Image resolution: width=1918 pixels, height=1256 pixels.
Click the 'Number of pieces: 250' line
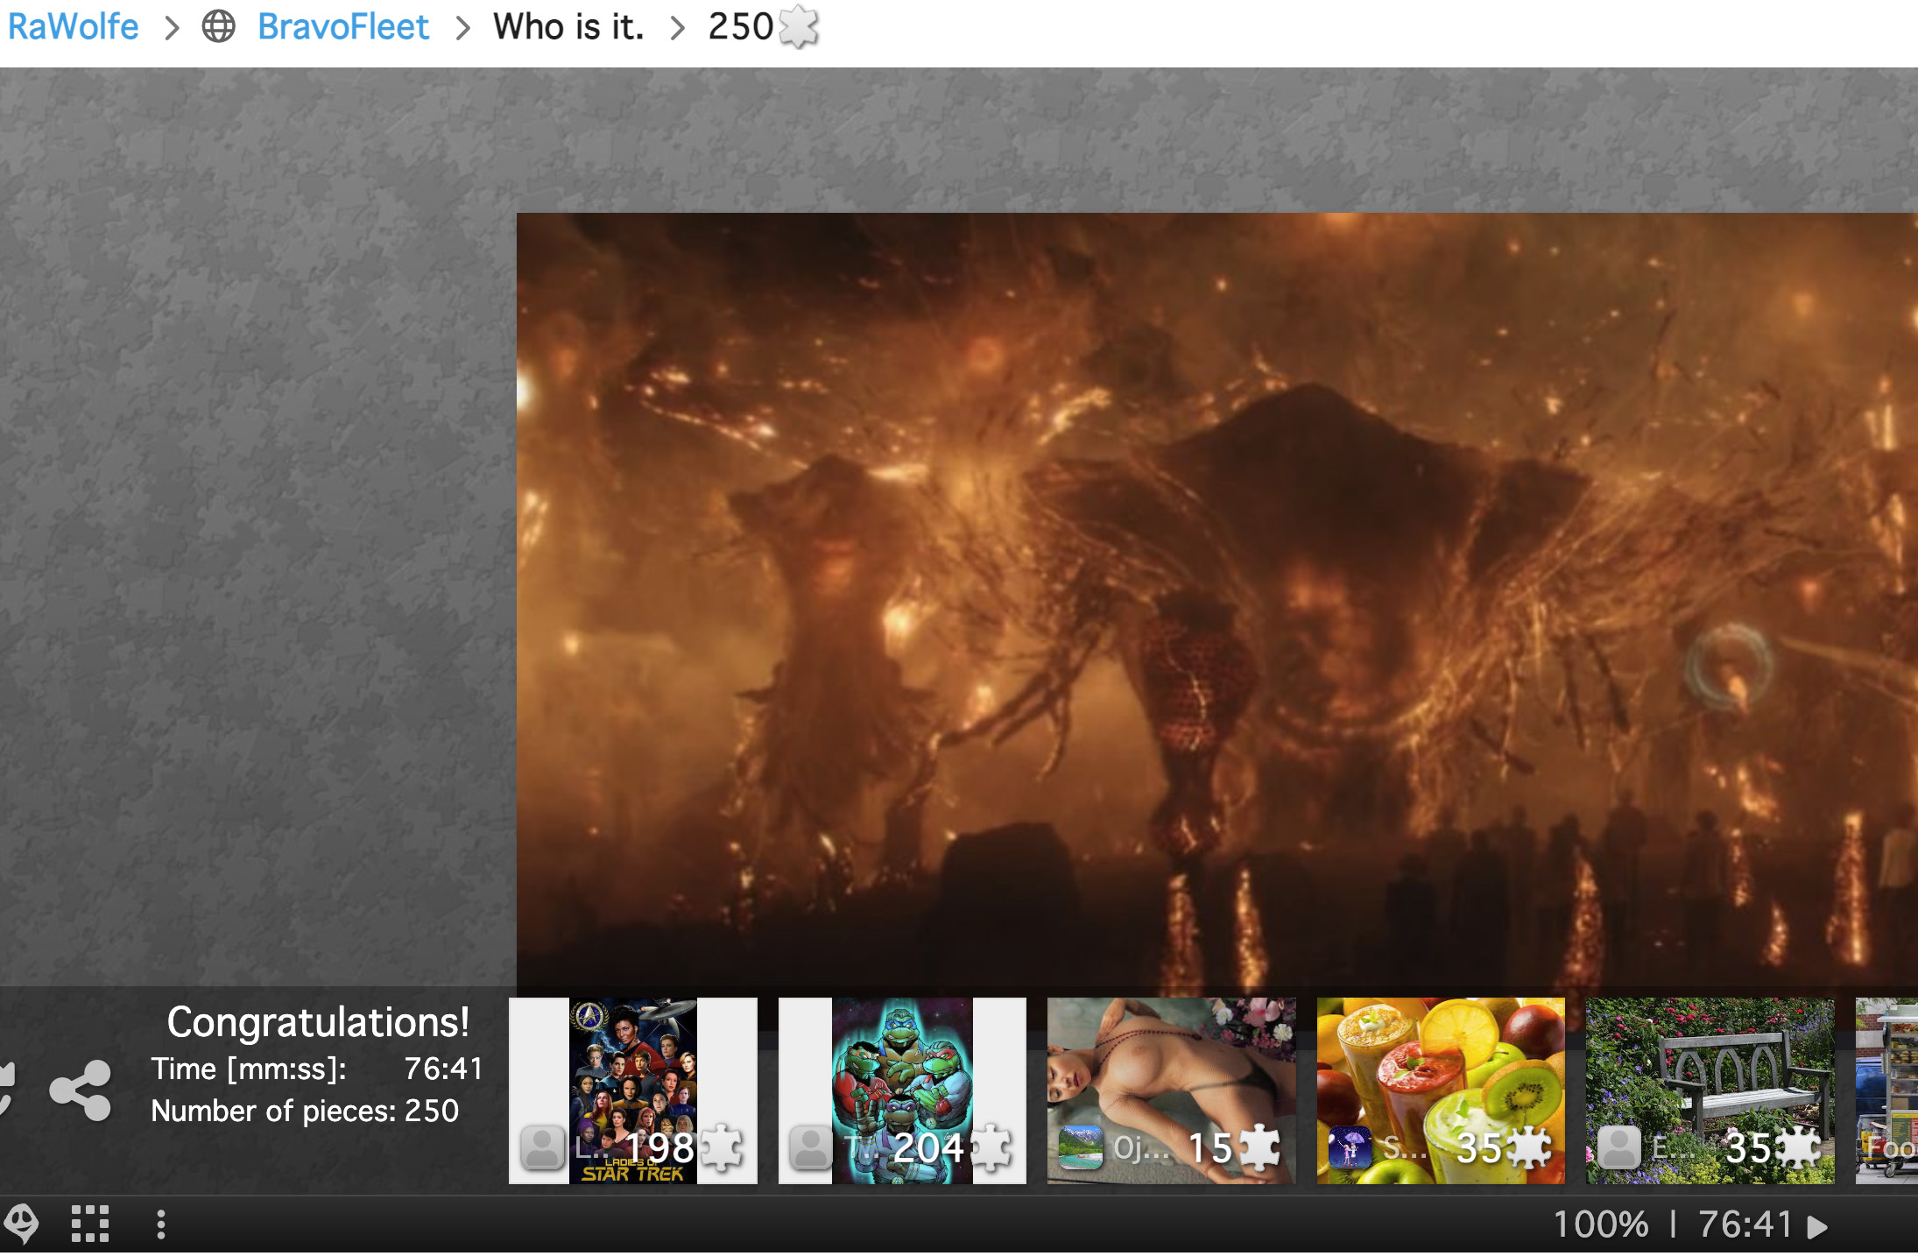pos(305,1111)
